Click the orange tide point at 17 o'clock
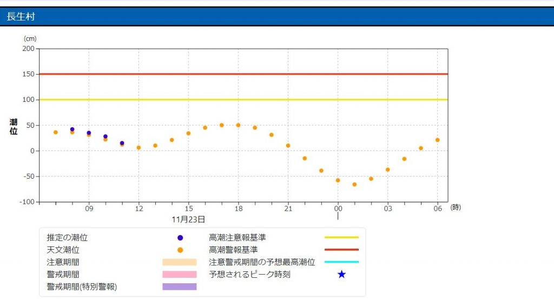The image size is (554, 306). click(221, 125)
